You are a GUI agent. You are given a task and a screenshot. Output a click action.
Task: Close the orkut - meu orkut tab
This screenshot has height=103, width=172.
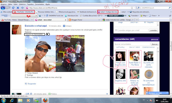coord(66,20)
